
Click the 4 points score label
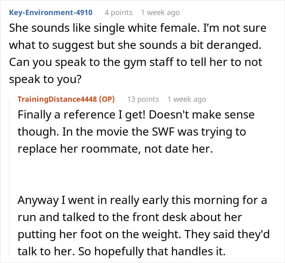(118, 13)
